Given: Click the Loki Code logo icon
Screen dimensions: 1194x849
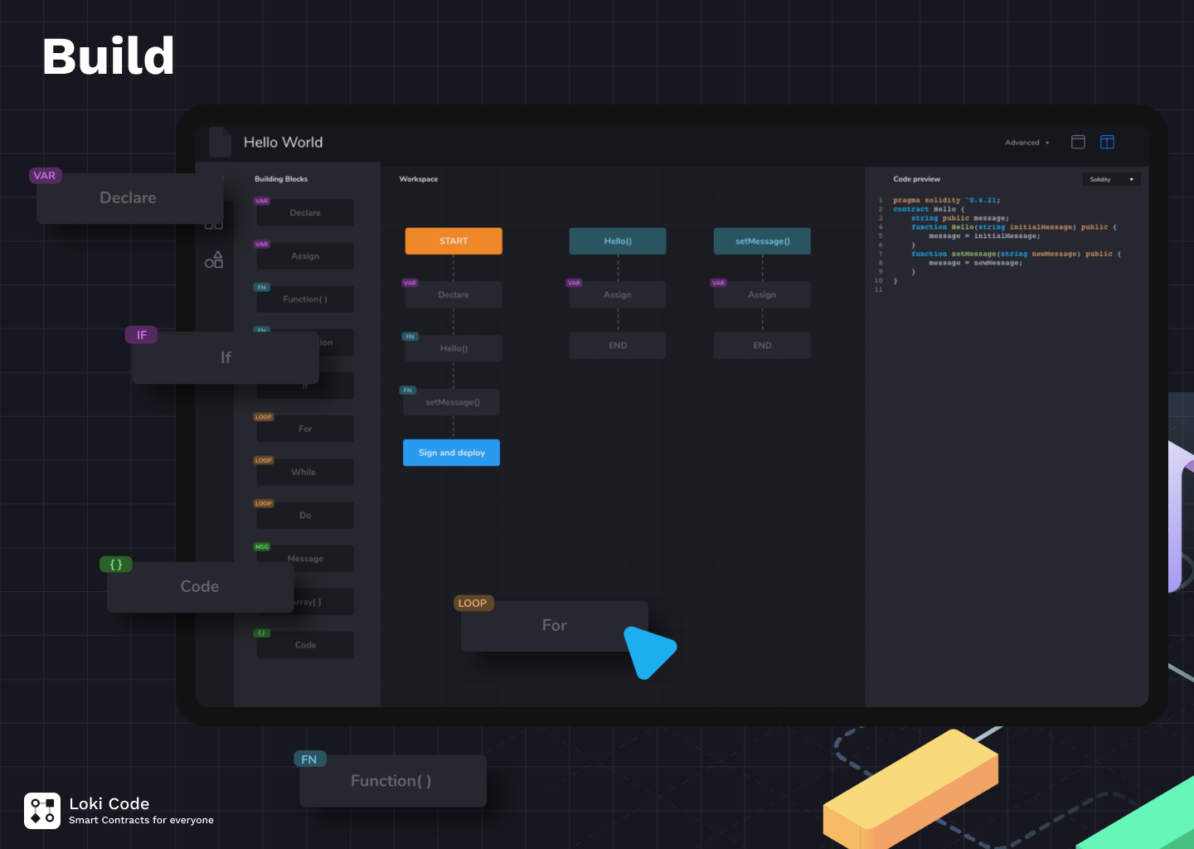Looking at the screenshot, I should click(x=42, y=811).
